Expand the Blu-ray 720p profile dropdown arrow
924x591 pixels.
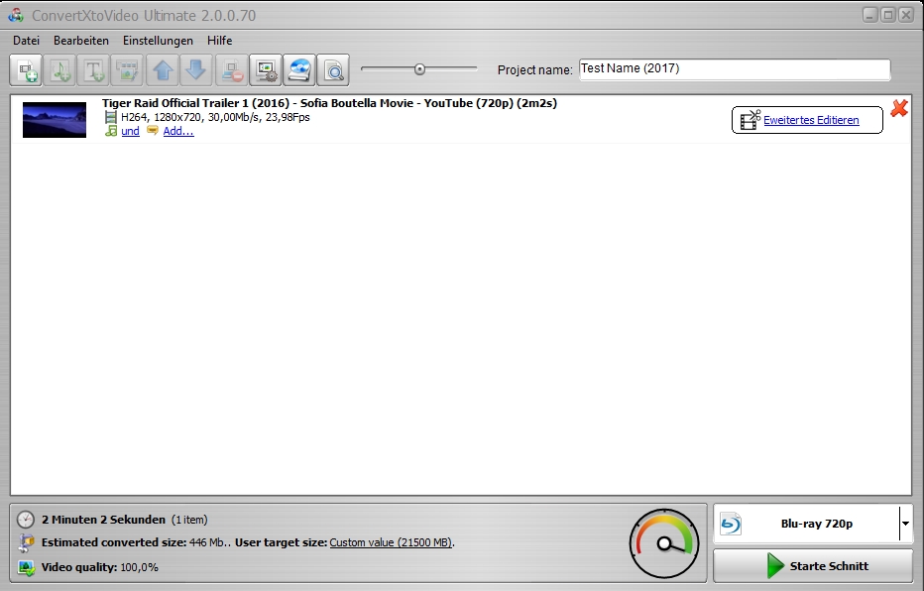coord(906,524)
